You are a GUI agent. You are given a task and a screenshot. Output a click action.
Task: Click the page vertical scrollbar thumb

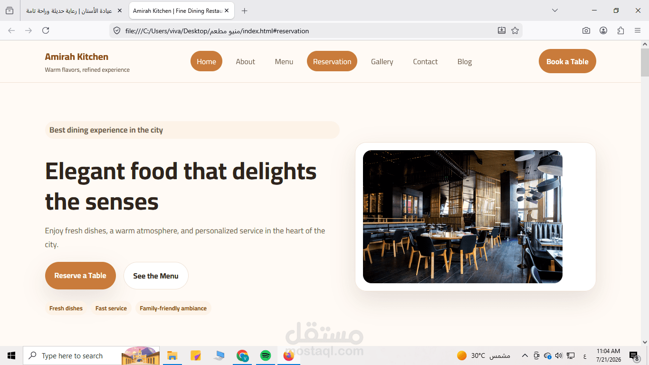[645, 62]
